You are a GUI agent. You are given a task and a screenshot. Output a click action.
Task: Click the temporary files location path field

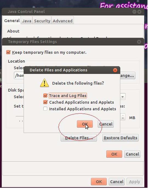[x=19, y=76]
